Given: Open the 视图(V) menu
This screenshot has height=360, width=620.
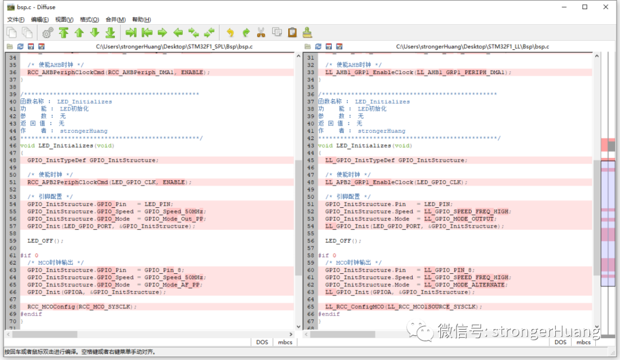Looking at the screenshot, I should pos(64,20).
